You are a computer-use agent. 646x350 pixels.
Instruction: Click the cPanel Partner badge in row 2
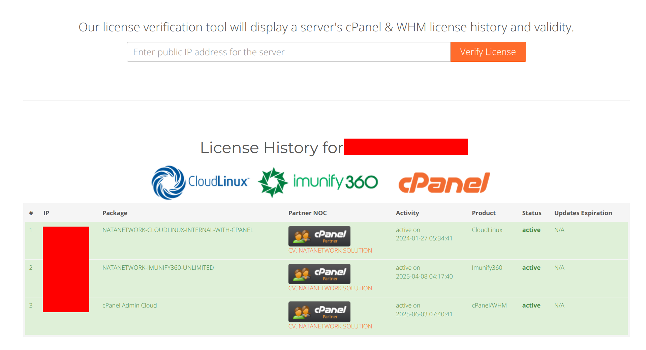(x=319, y=274)
